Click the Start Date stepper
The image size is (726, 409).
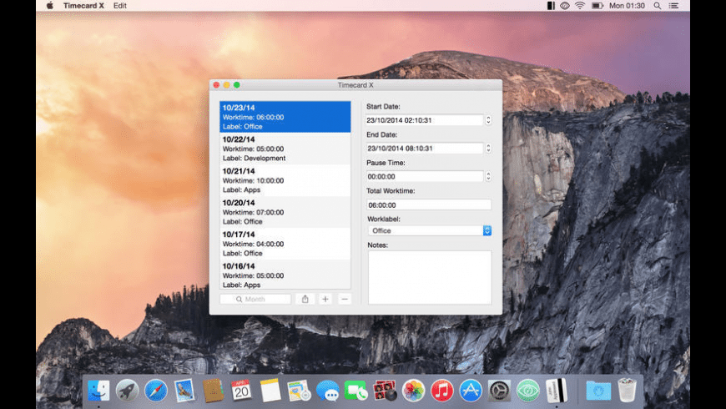488,120
